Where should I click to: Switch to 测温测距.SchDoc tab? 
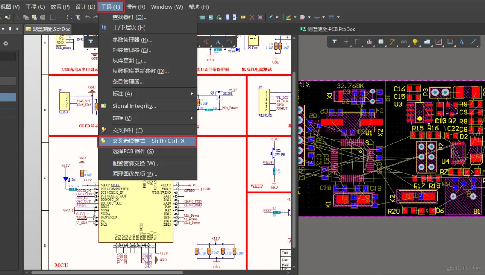pos(48,29)
